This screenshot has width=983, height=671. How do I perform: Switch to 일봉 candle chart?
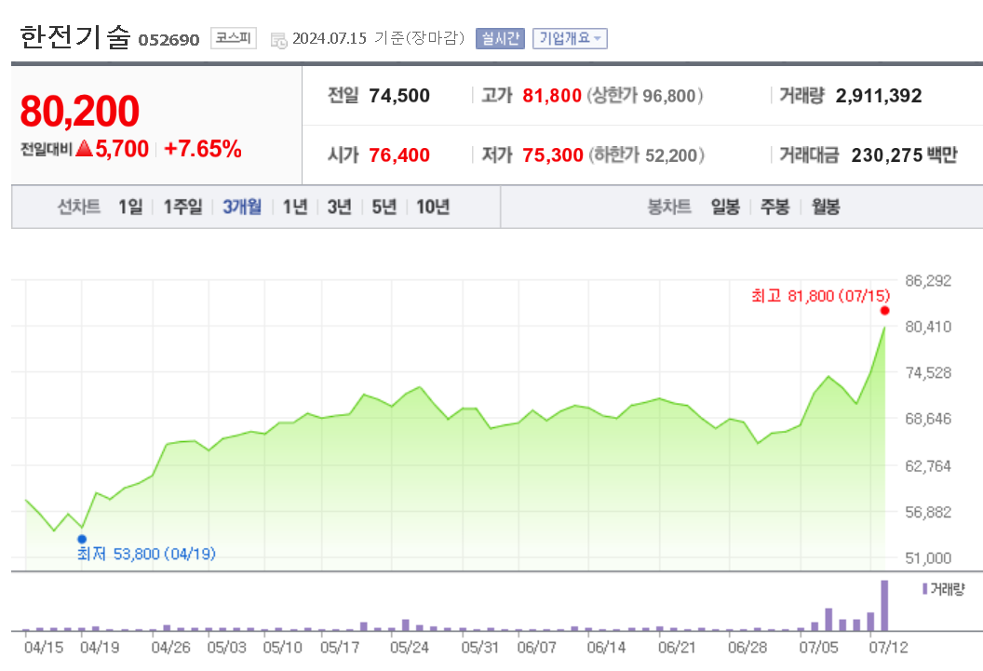click(725, 207)
